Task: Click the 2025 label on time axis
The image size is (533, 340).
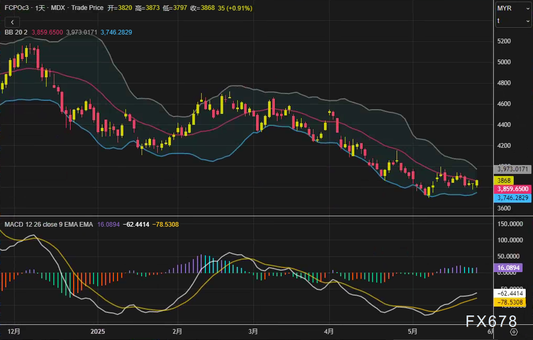Action: tap(98, 332)
